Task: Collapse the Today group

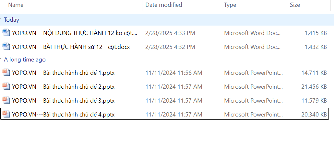Action: [1, 20]
